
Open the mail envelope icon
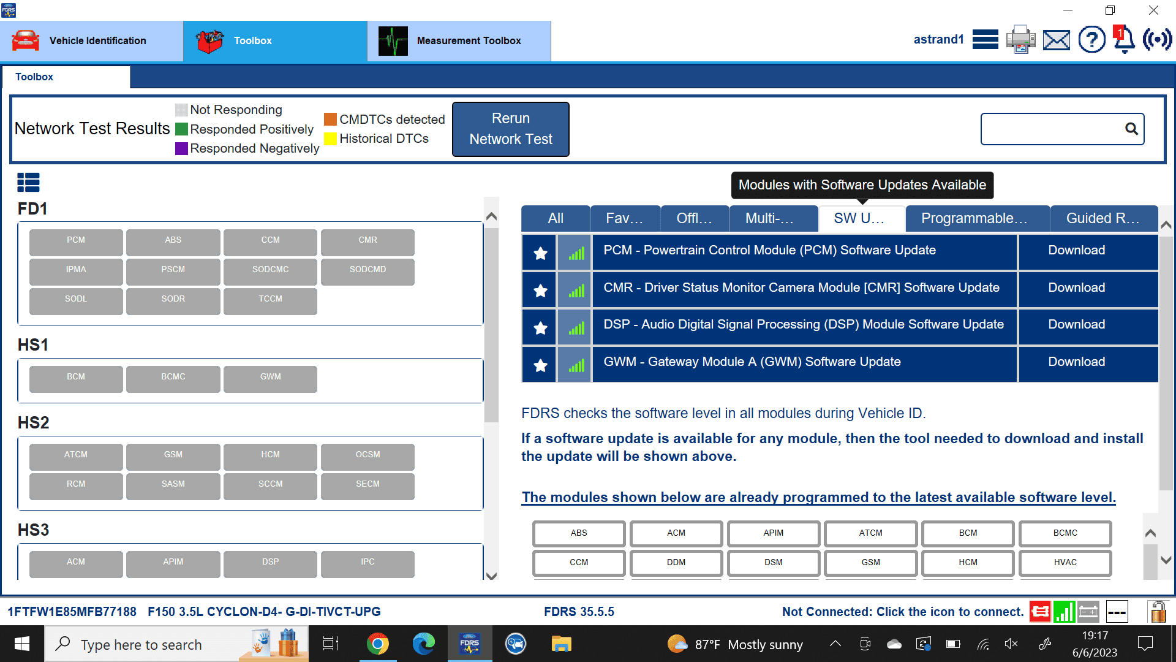1056,40
